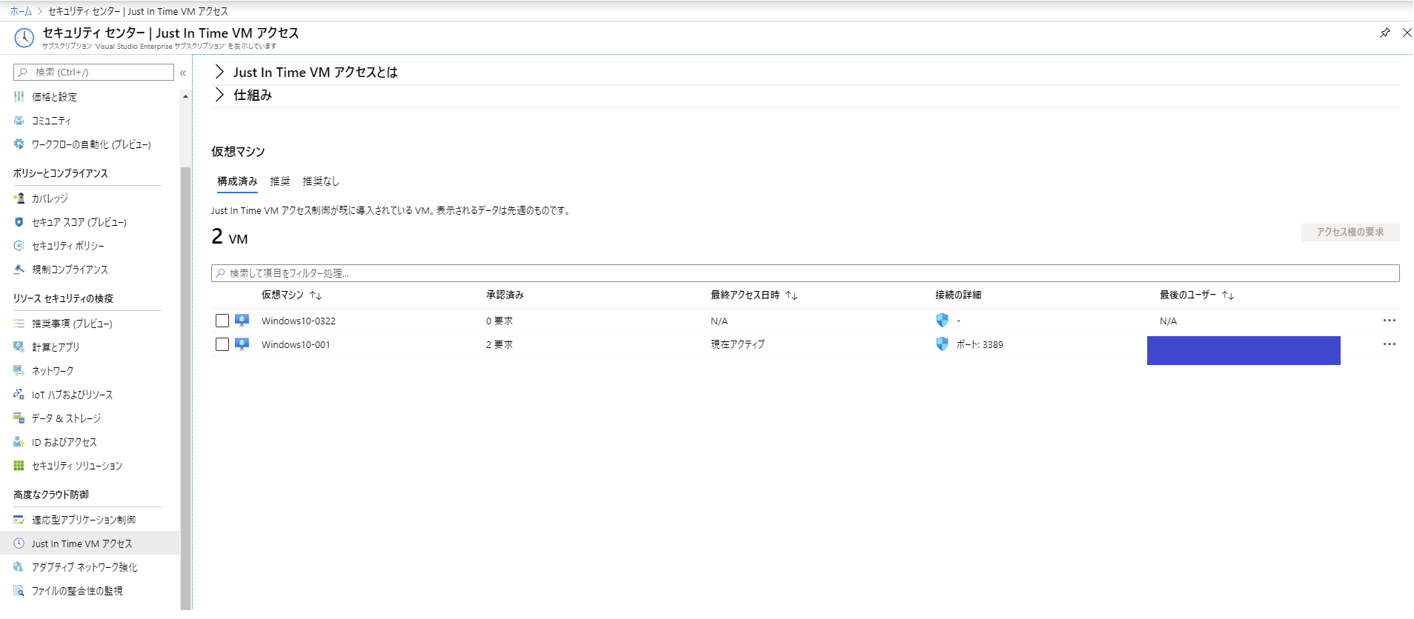Image resolution: width=1414 pixels, height=619 pixels.
Task: Click the ID およびアクセス icon
Action: pyautogui.click(x=19, y=442)
